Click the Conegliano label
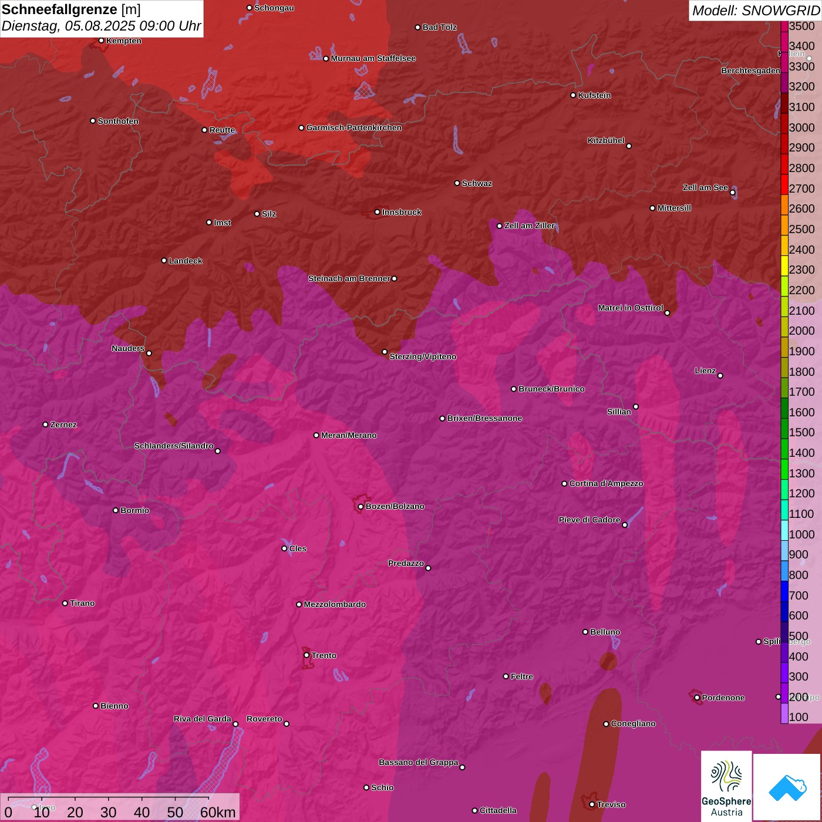The image size is (822, 822). coord(633,723)
